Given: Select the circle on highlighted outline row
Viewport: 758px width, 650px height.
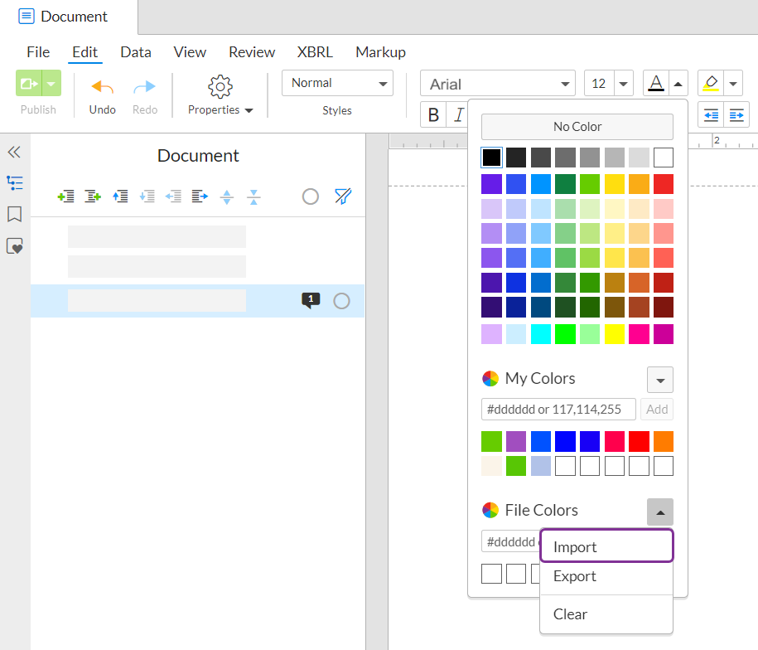Looking at the screenshot, I should pyautogui.click(x=341, y=301).
